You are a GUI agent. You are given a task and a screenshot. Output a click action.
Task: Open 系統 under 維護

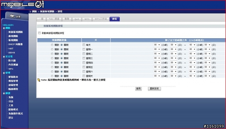pos(11,97)
